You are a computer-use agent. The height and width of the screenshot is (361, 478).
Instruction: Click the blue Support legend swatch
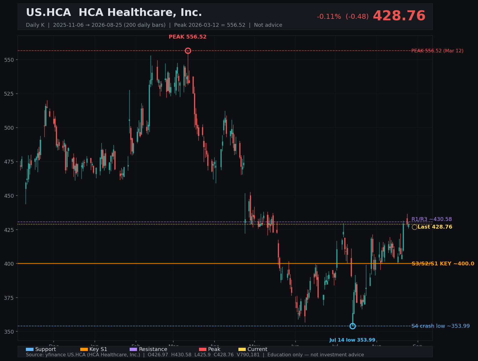point(30,350)
